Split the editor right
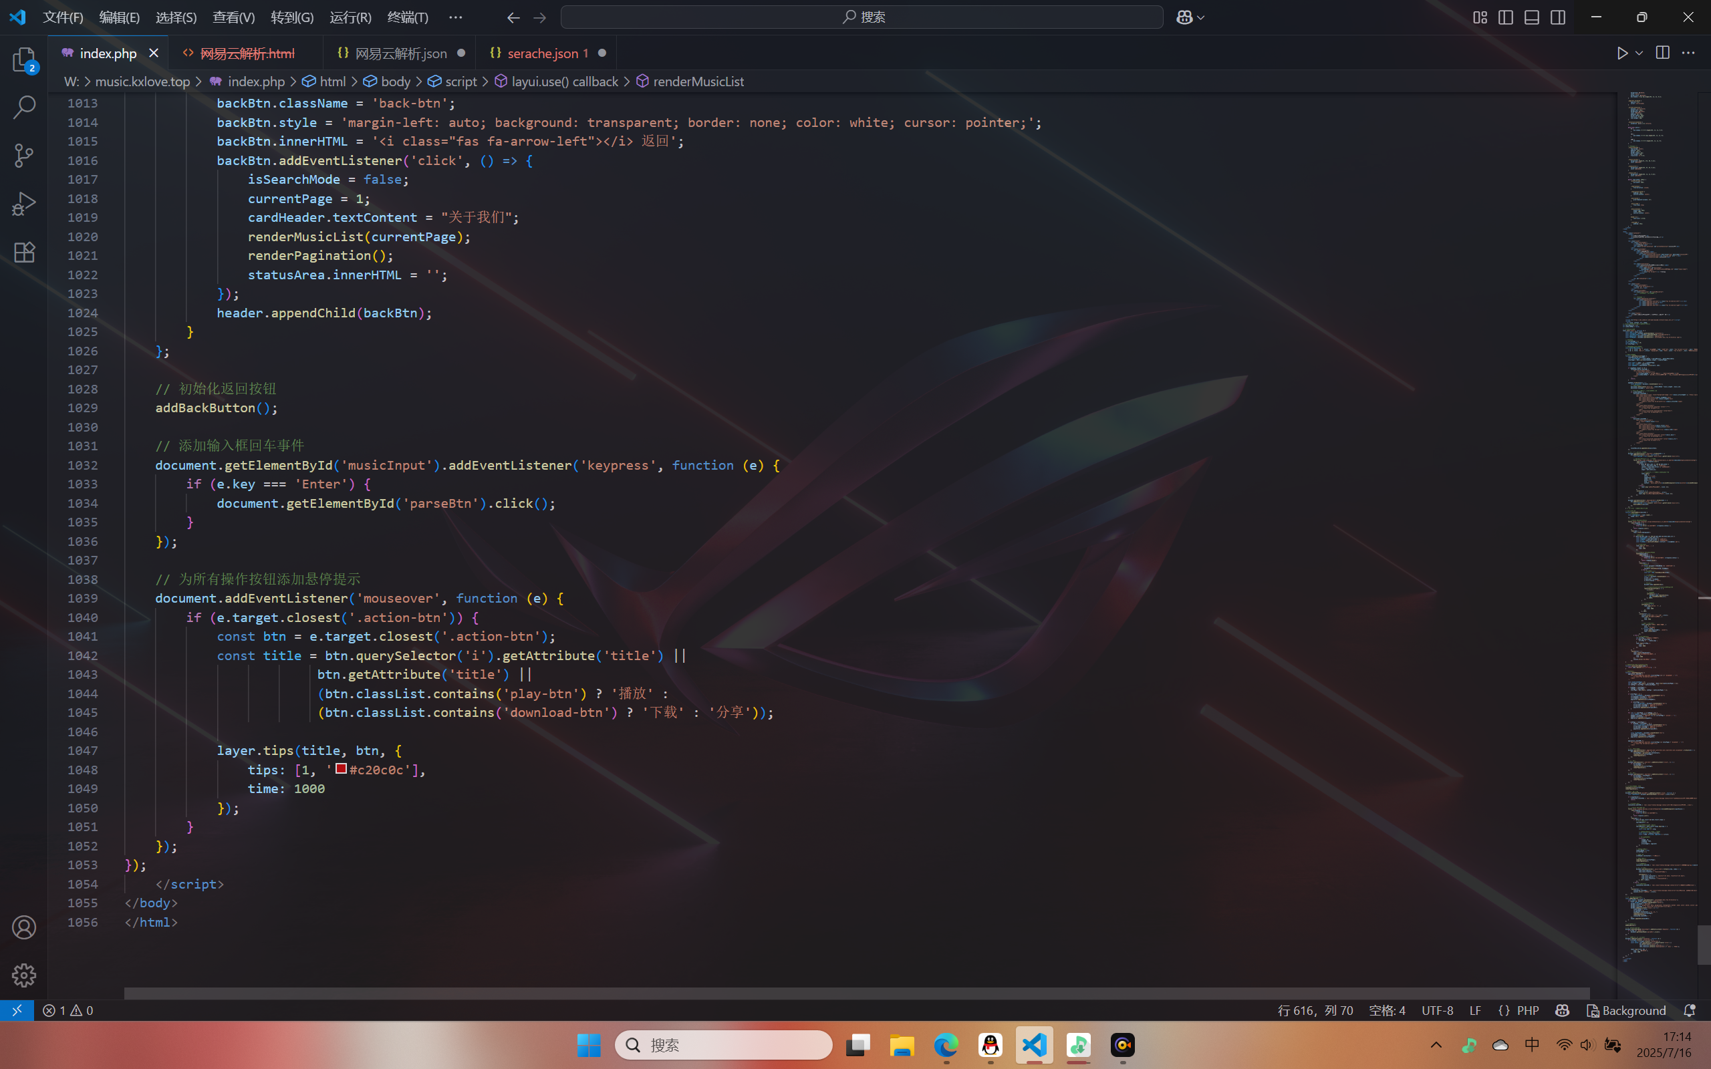1711x1069 pixels. pos(1662,53)
